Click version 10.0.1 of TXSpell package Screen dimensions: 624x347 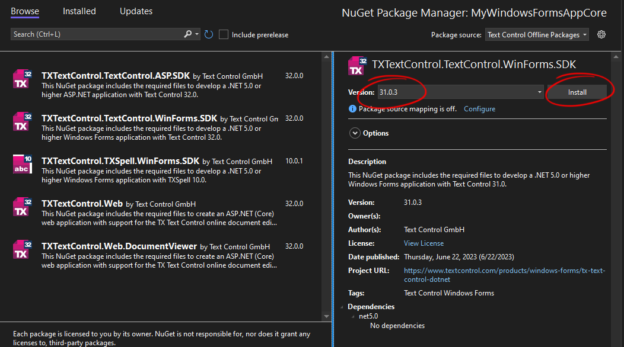294,161
